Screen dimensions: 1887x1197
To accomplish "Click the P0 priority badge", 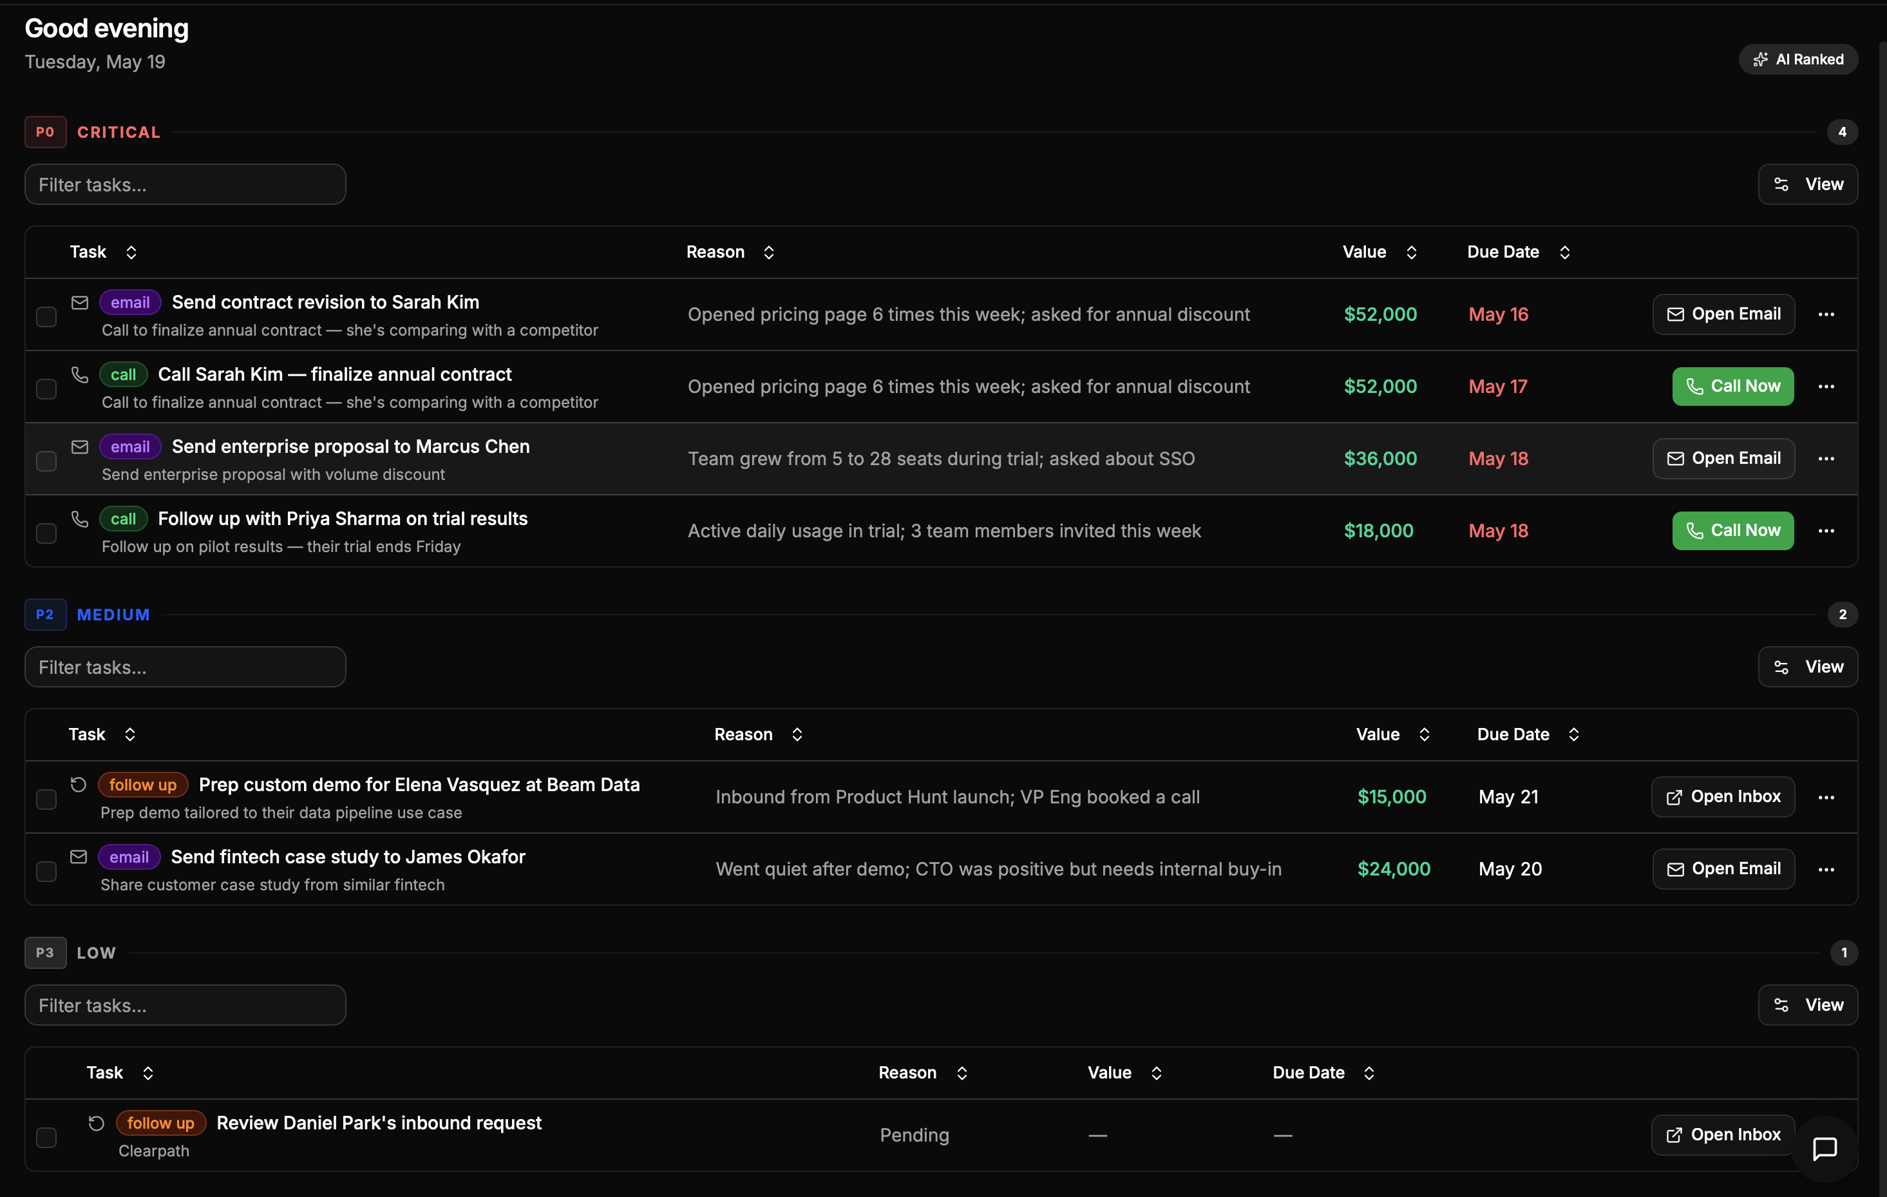I will (x=46, y=131).
